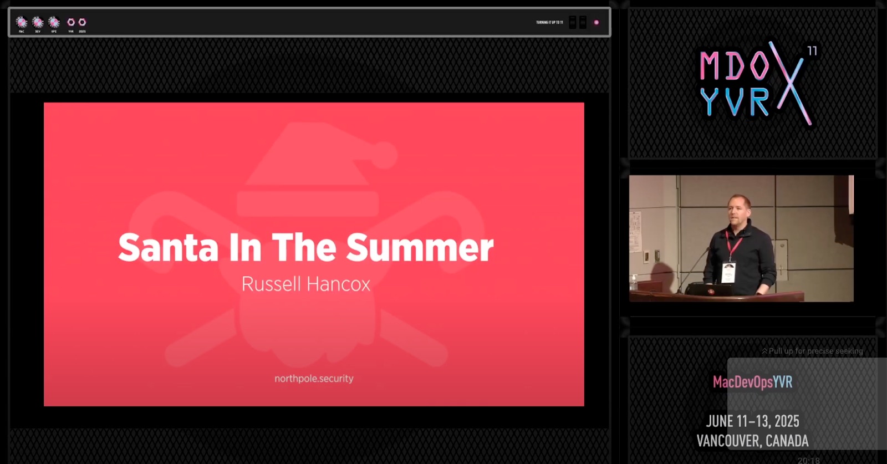Image resolution: width=887 pixels, height=464 pixels.
Task: Click the YVR jack socket icon
Action: coord(71,22)
